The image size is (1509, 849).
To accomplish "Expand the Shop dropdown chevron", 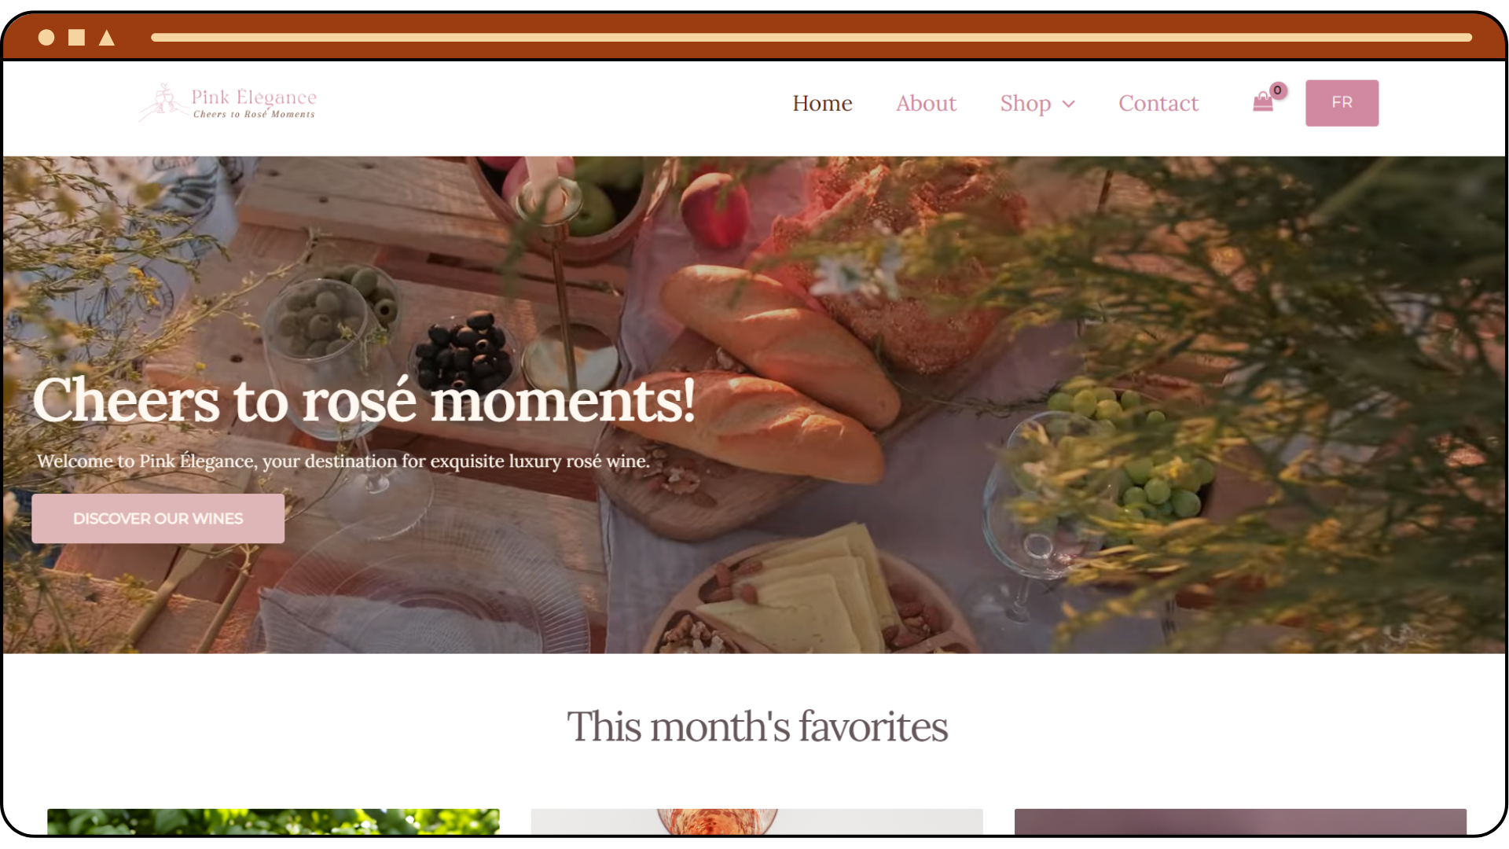I will (1069, 104).
